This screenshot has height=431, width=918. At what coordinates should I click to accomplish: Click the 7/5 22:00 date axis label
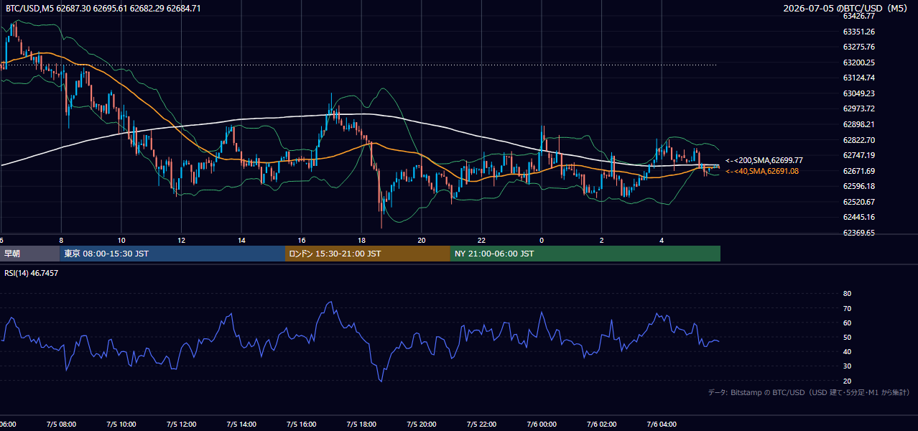pos(482,425)
